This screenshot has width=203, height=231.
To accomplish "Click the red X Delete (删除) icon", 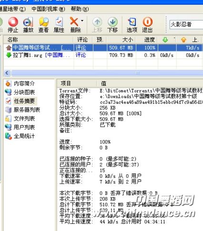I will pos(74,22).
